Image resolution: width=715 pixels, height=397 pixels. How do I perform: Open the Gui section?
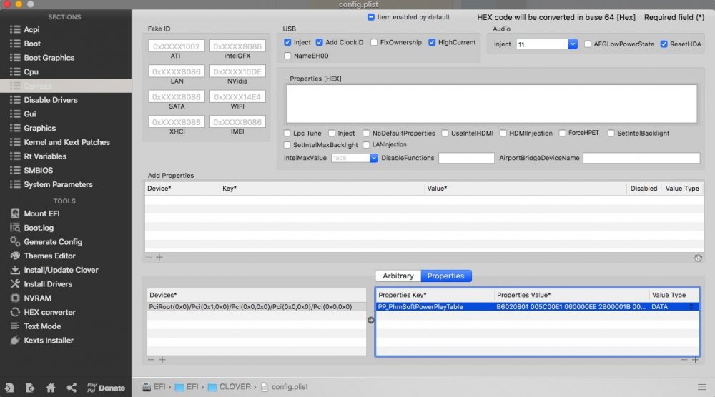(x=29, y=114)
